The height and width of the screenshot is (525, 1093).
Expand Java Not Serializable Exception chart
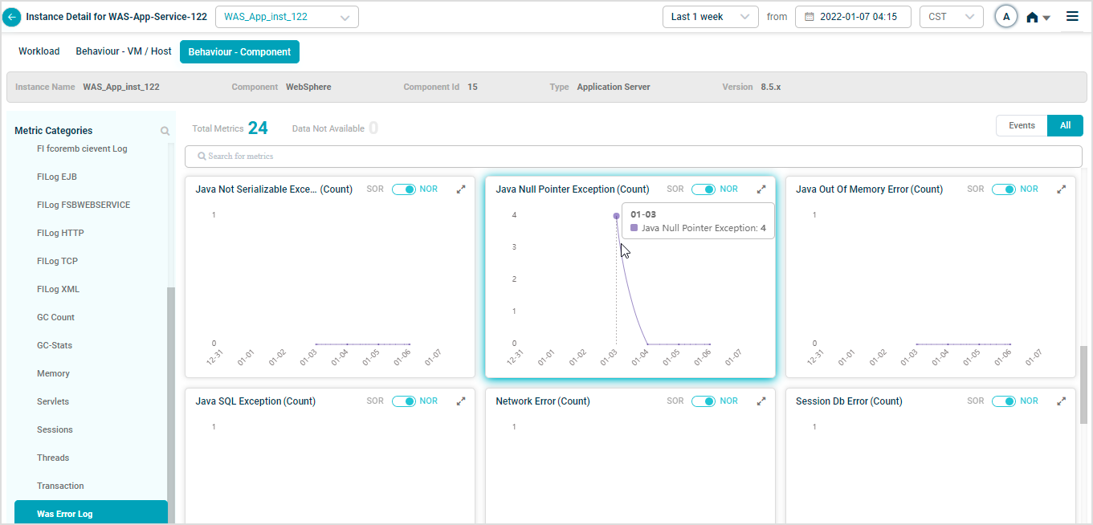point(461,189)
